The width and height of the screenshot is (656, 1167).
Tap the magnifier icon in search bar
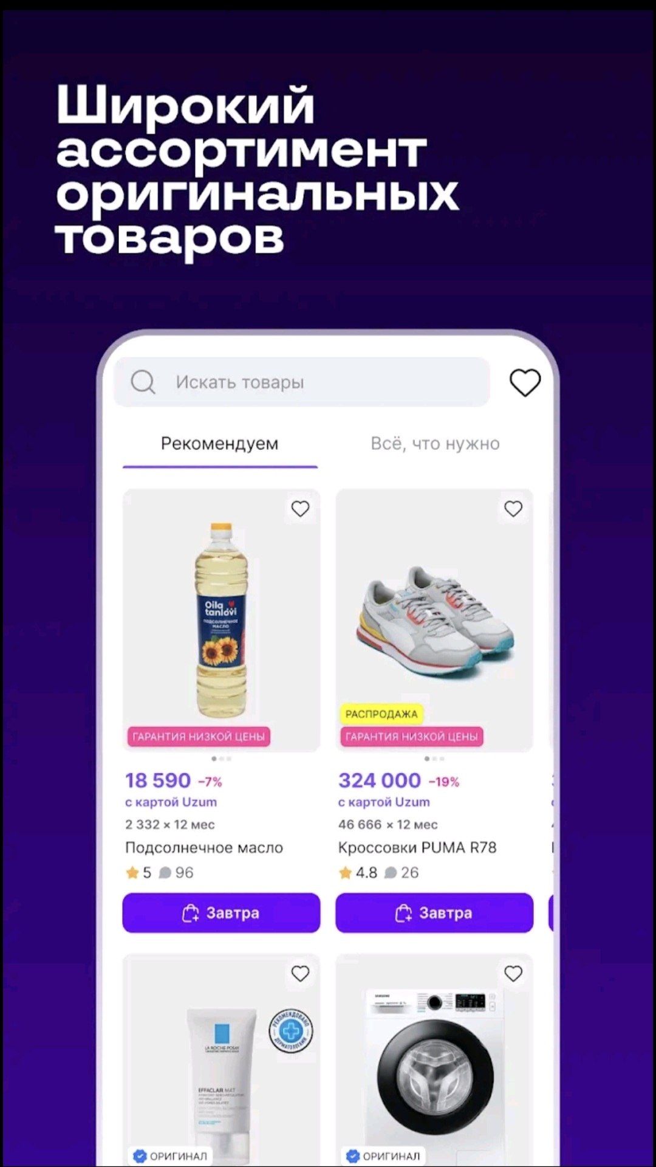[x=143, y=382]
